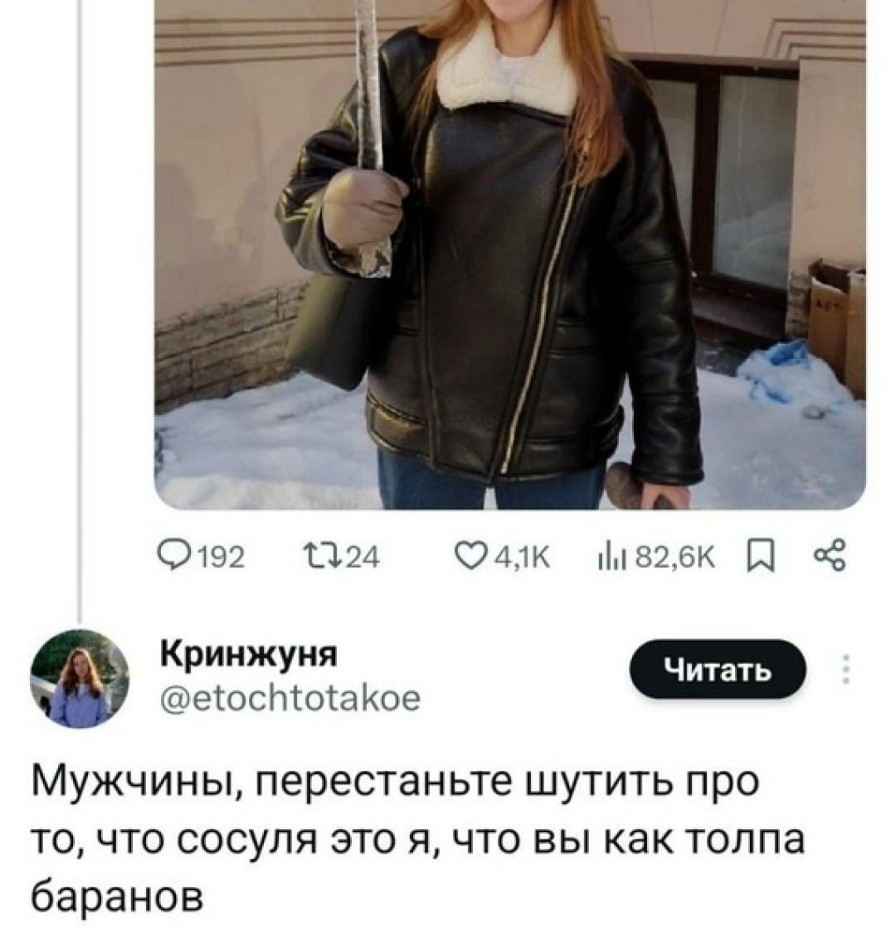Open the Кринжуня display name
Screen dimensions: 896x935
(x=249, y=653)
